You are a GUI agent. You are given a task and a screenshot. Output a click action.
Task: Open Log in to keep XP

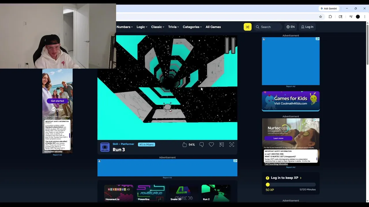click(x=286, y=178)
